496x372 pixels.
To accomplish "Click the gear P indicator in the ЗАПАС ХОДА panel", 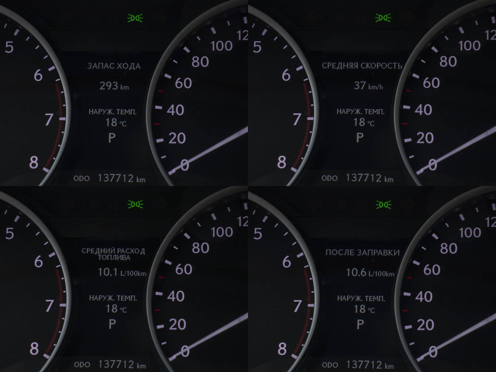I will coord(112,138).
